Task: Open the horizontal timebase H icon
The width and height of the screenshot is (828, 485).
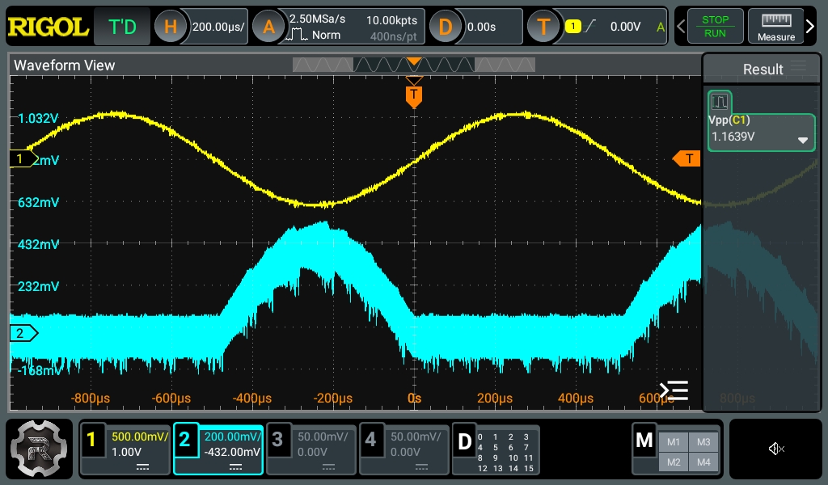Action: (170, 27)
